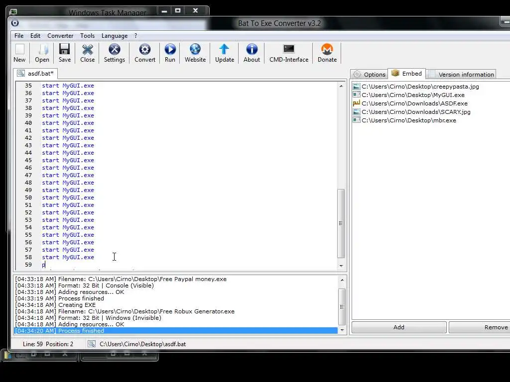Select embedded file C:\Users\Cirno\Desktop\MyGUI.exe
This screenshot has width=510, height=382.
413,95
